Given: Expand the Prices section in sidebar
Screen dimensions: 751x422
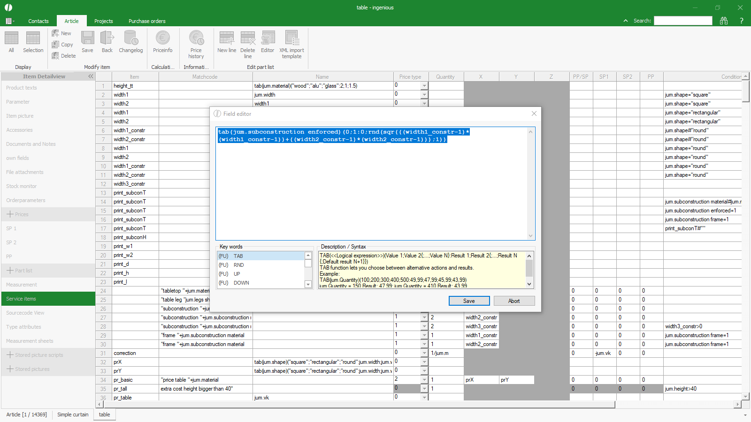Looking at the screenshot, I should (10, 214).
